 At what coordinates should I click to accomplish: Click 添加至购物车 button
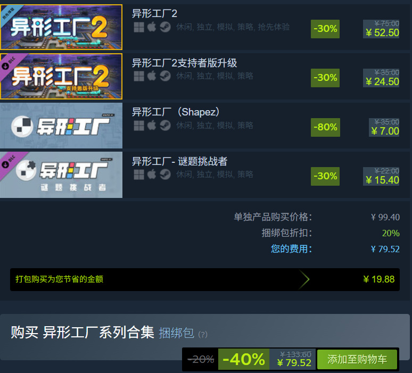tap(357, 359)
